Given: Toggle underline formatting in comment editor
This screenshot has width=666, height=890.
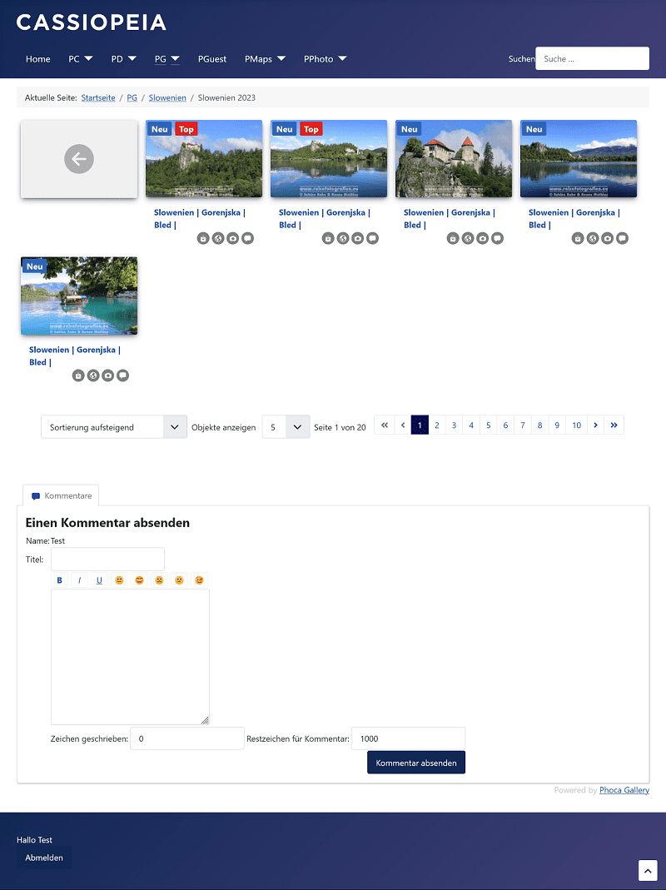Looking at the screenshot, I should (99, 580).
